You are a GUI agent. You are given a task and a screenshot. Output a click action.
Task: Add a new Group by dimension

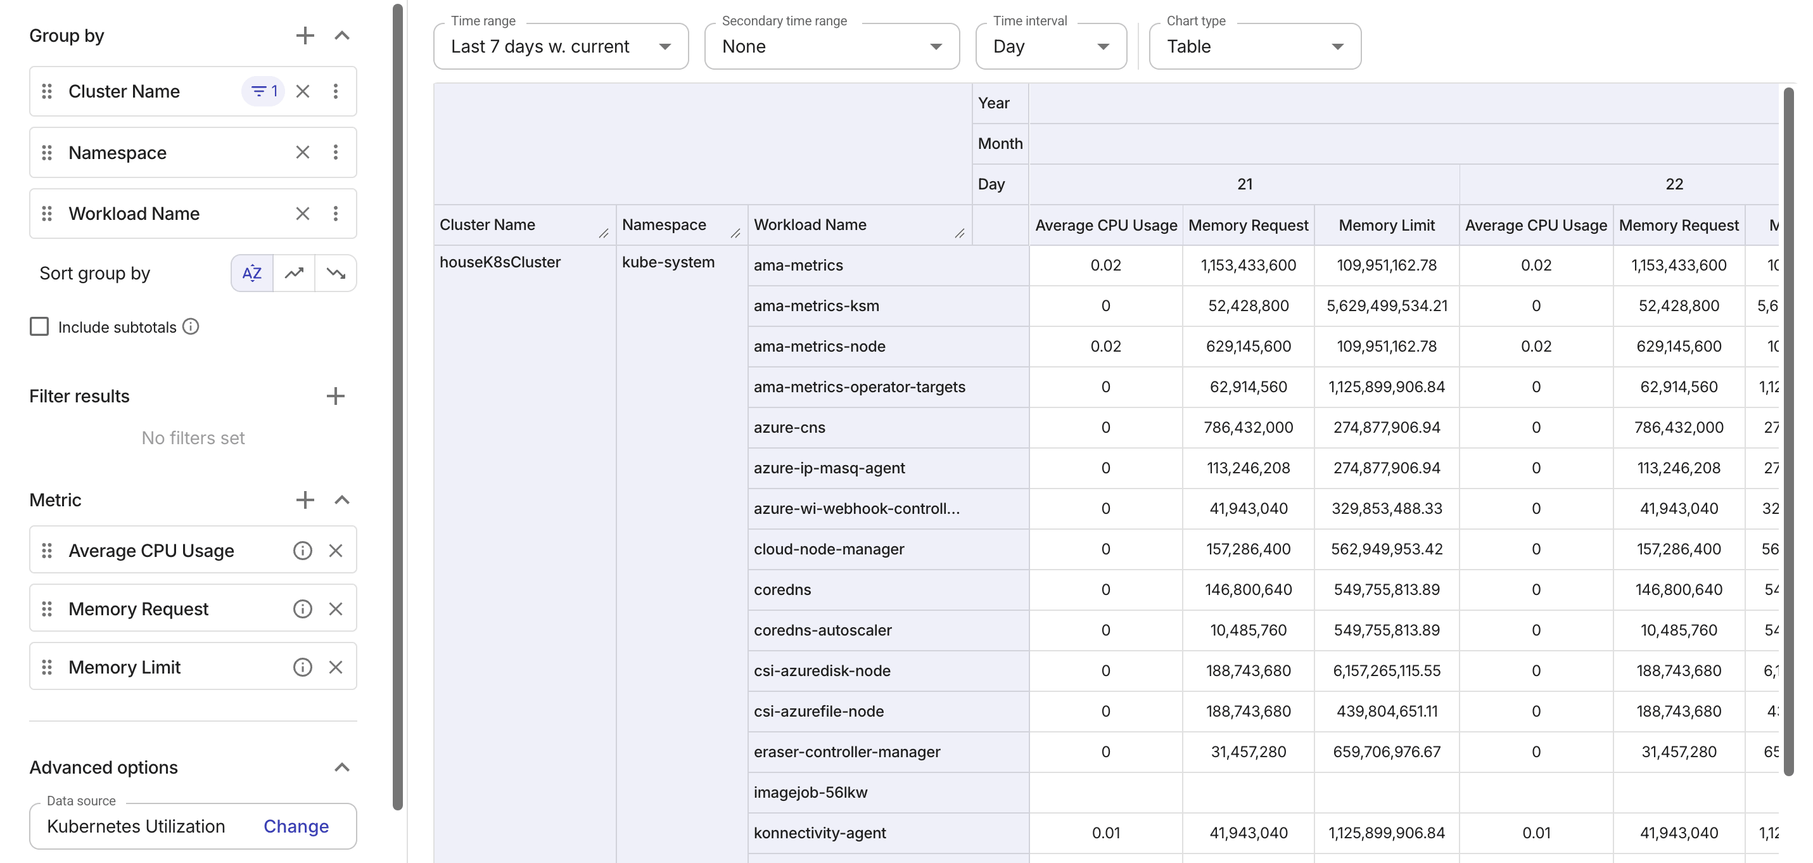click(305, 35)
